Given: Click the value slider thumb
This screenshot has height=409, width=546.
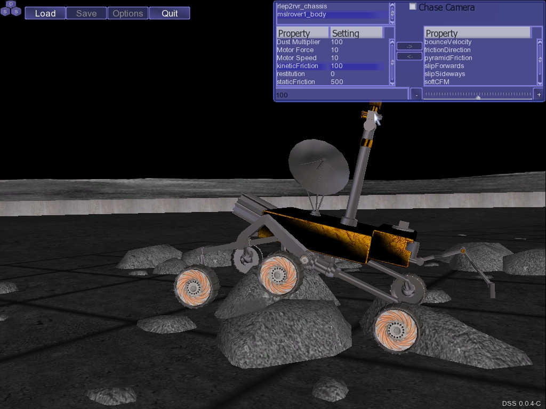Looking at the screenshot, I should pyautogui.click(x=478, y=97).
